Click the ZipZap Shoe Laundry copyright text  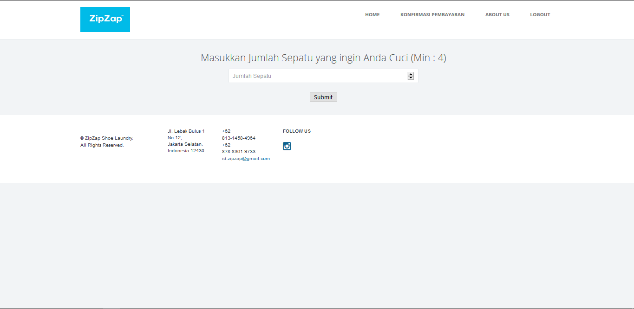click(106, 141)
